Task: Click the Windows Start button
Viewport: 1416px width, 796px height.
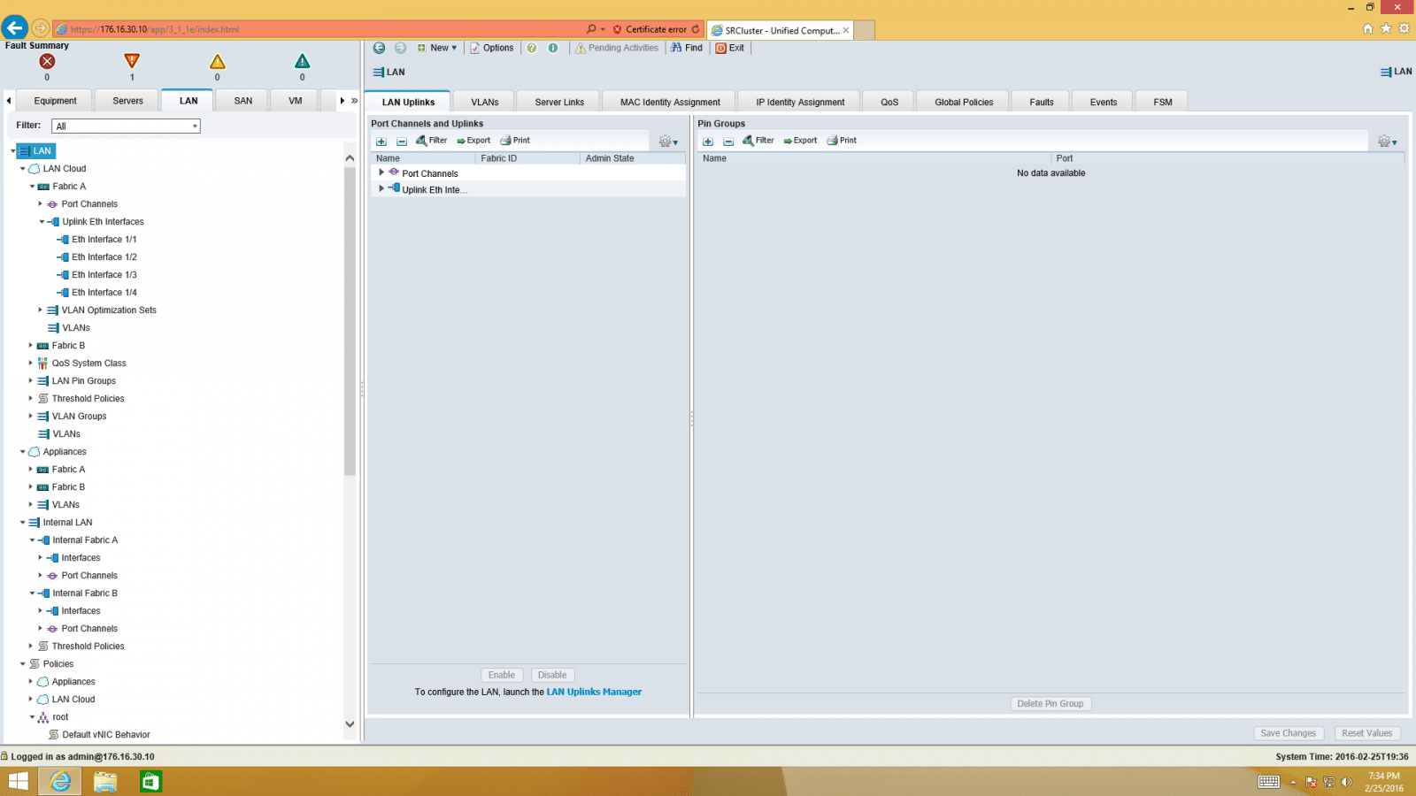Action: click(18, 782)
